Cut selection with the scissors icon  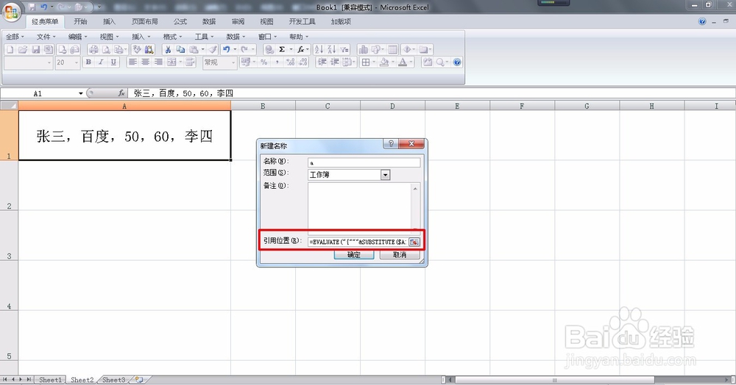click(168, 49)
